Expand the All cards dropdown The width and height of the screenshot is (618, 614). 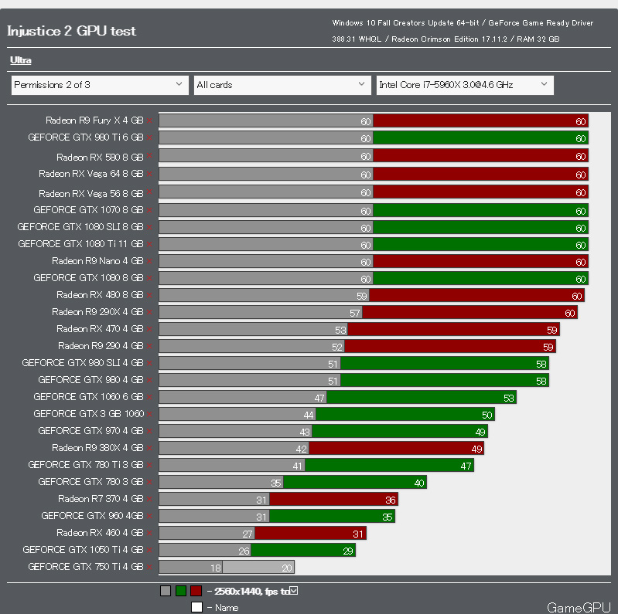pos(282,85)
